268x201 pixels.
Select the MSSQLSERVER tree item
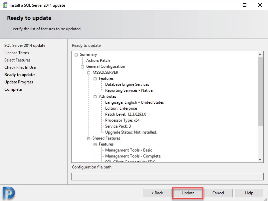(x=105, y=72)
